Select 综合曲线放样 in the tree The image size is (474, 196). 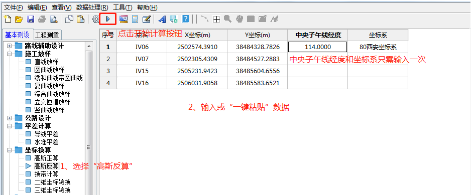click(52, 94)
